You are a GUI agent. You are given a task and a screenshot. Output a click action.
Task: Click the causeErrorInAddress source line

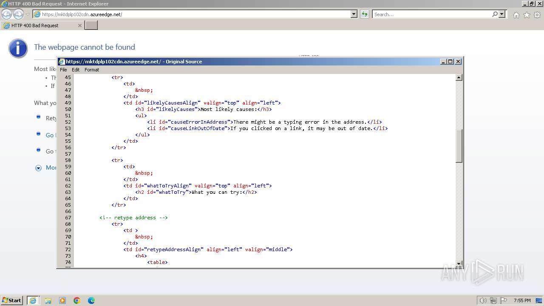(x=264, y=122)
